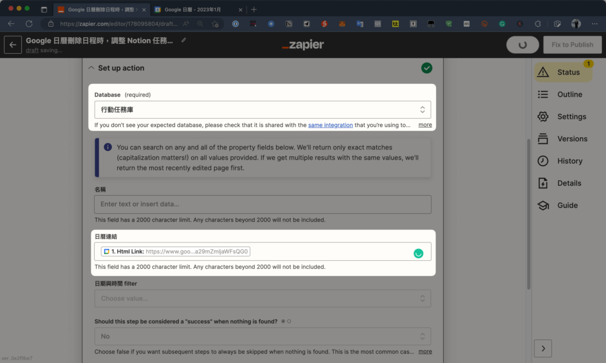Close the Google 日曆 browser tab
The height and width of the screenshot is (363, 606).
point(240,9)
